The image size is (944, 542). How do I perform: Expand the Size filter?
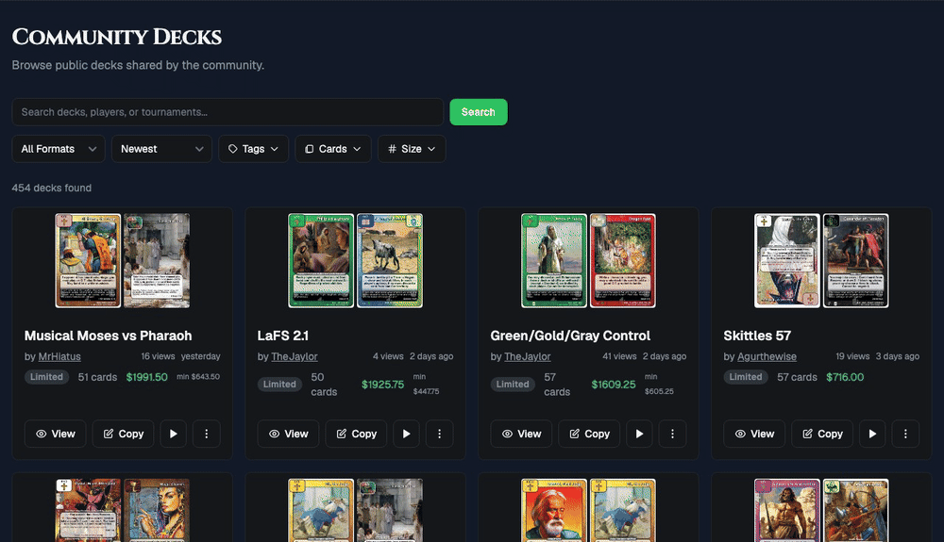tap(412, 149)
